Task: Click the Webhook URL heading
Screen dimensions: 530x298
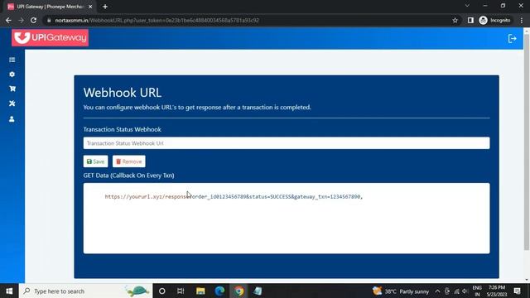Action: [x=123, y=93]
